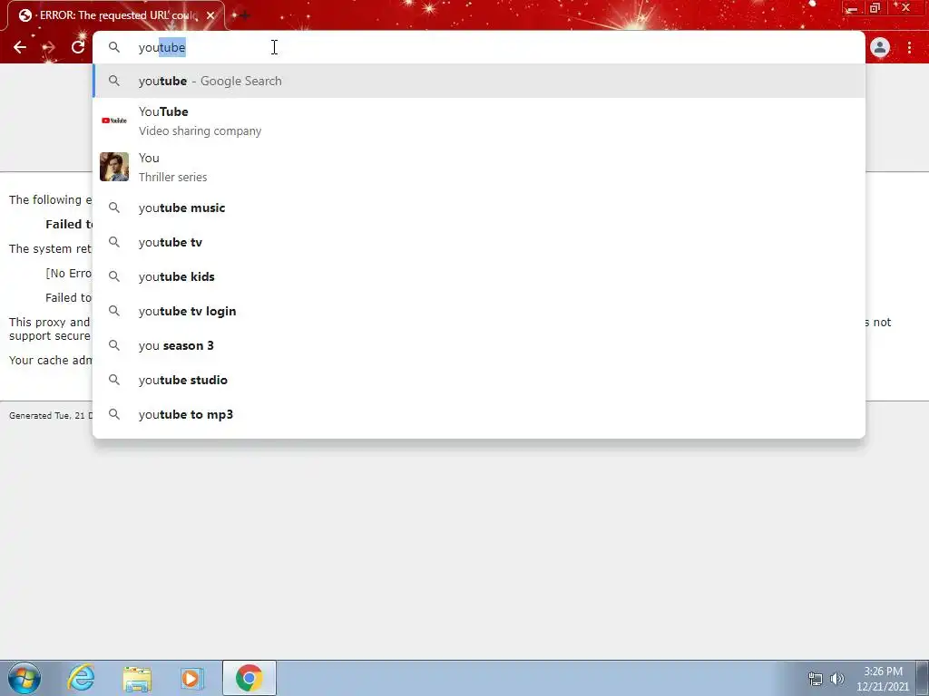Open Chrome's three-dot menu
Screen dimensions: 929x696
tap(909, 47)
